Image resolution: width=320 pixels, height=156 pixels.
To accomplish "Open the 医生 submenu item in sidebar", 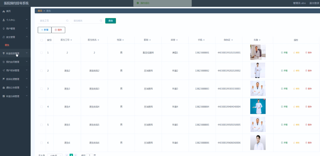I will (x=7, y=45).
